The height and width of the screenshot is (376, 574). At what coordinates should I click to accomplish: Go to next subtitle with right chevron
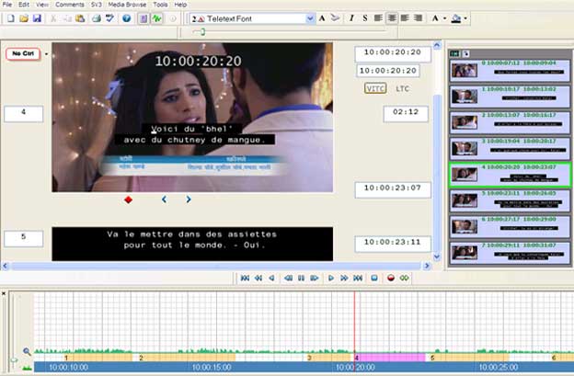pyautogui.click(x=189, y=199)
